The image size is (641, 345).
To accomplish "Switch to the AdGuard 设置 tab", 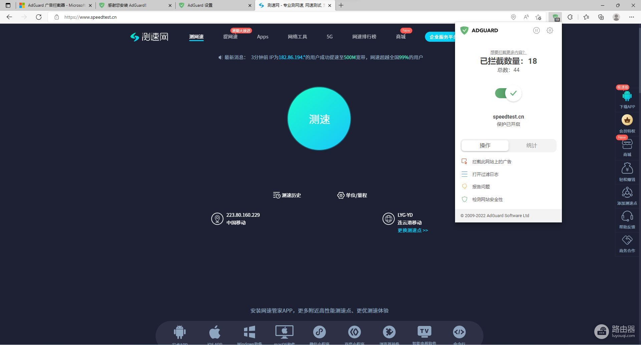I will [215, 5].
